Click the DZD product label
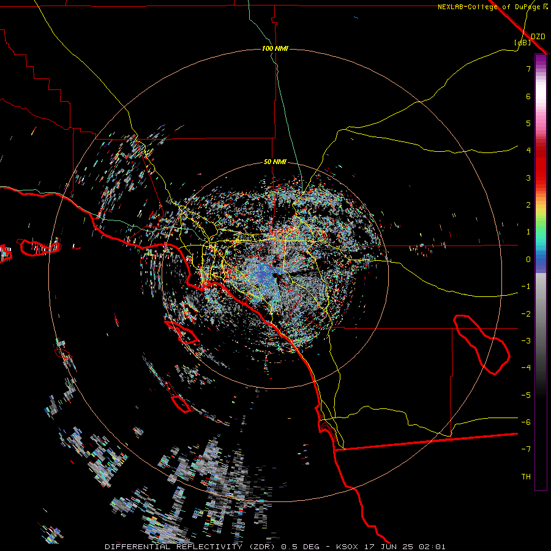Image resolution: width=551 pixels, height=551 pixels. coord(538,37)
